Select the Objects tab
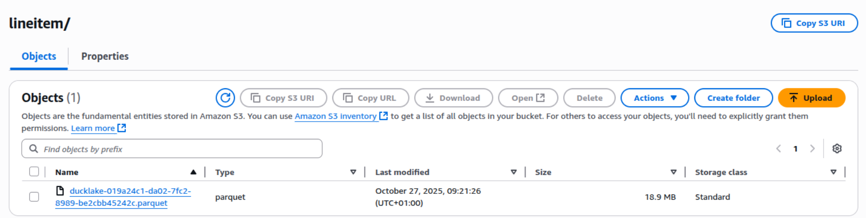Screen dimensions: 866x218 pyautogui.click(x=39, y=56)
